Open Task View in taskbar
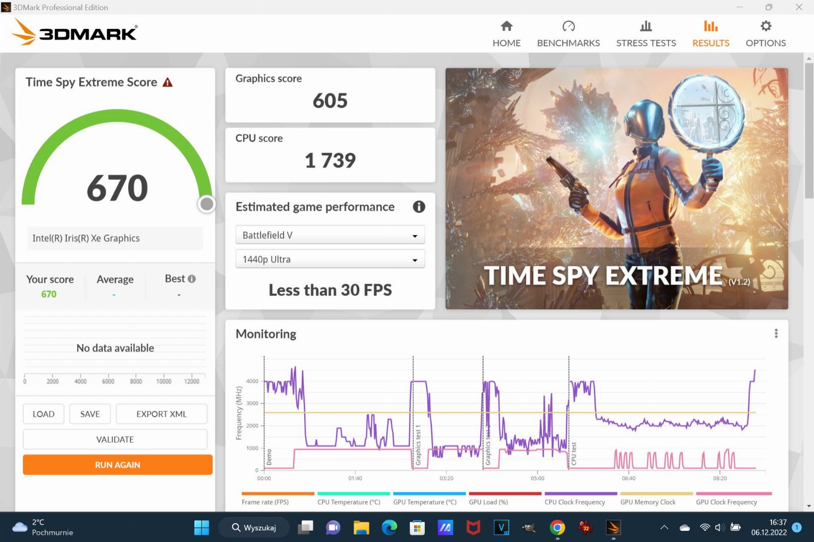 tap(305, 528)
